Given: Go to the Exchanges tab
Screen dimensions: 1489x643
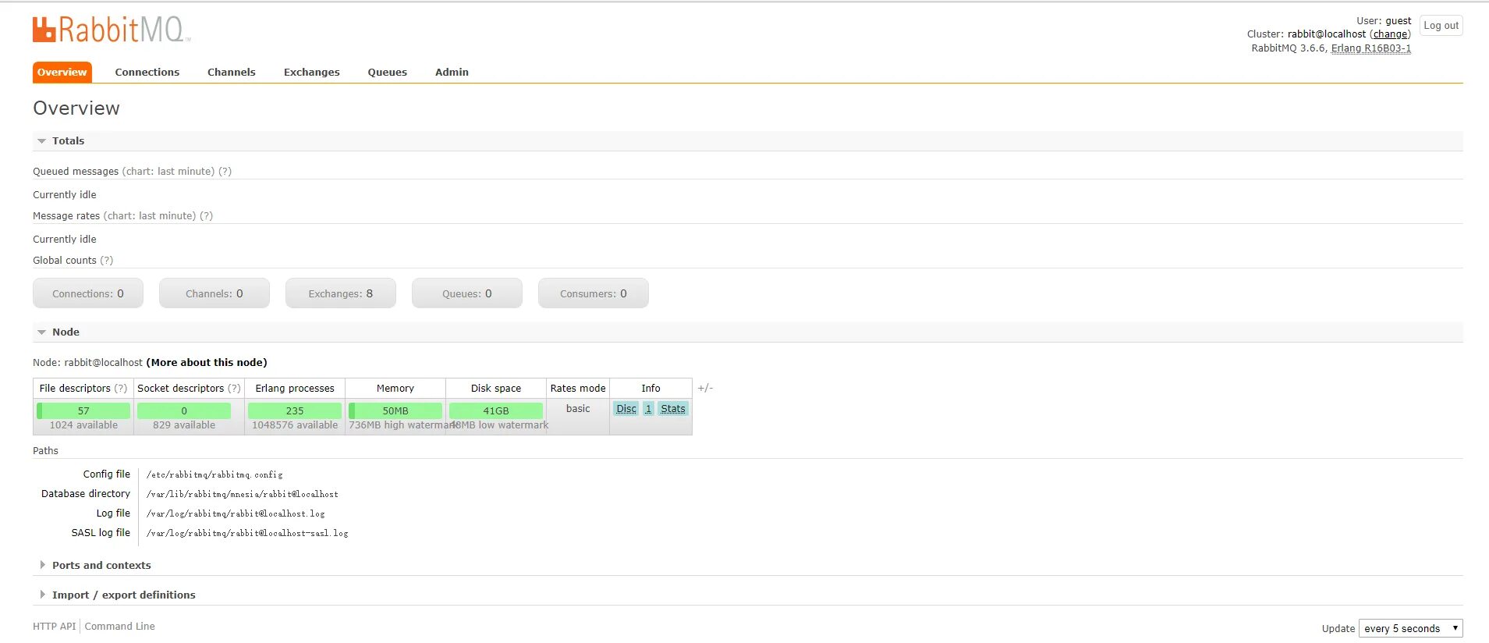Looking at the screenshot, I should 312,72.
